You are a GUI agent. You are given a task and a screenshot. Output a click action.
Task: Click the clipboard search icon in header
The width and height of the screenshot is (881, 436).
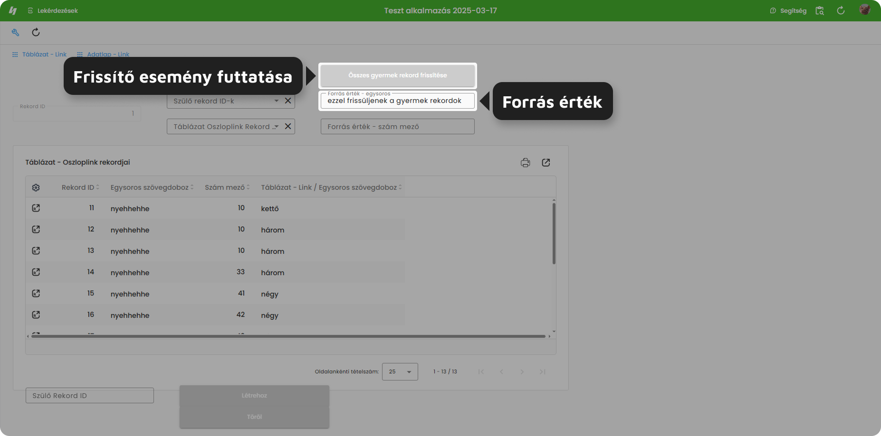(820, 10)
